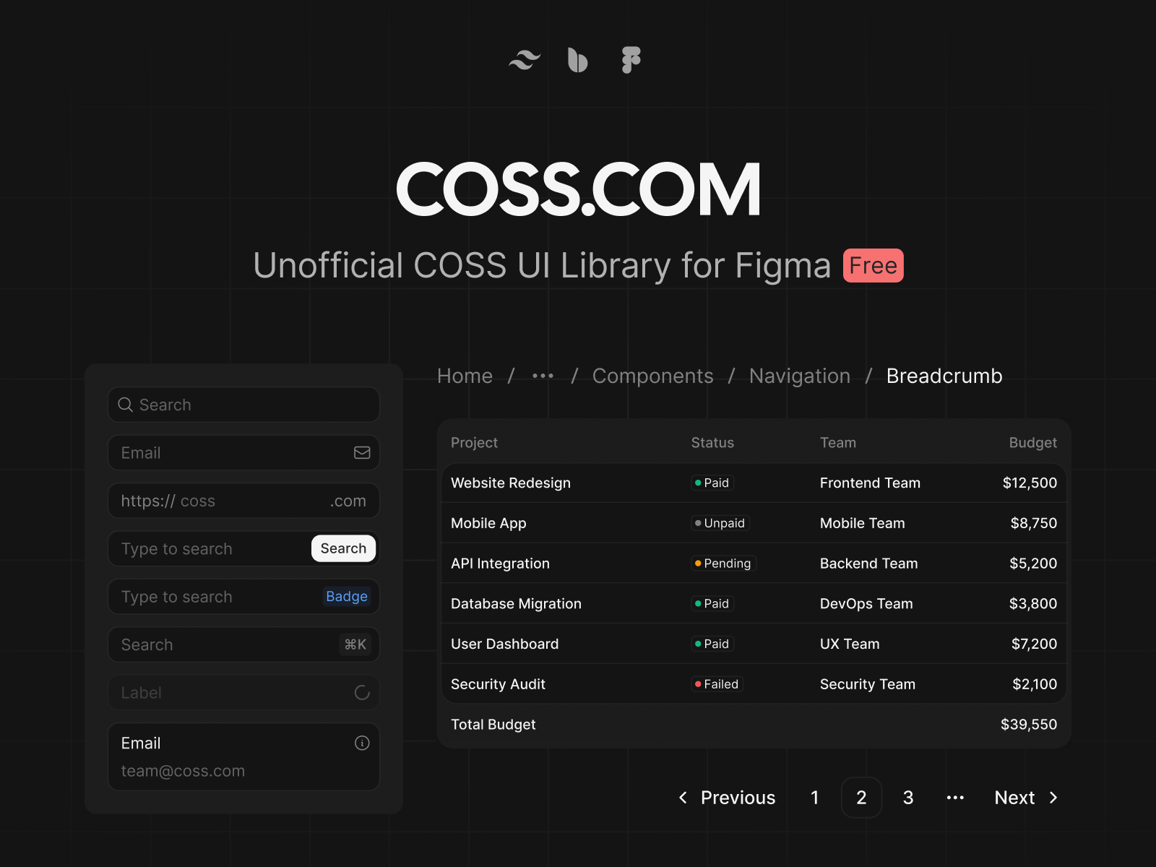
Task: Click the Unpaid status badge
Action: pyautogui.click(x=720, y=523)
